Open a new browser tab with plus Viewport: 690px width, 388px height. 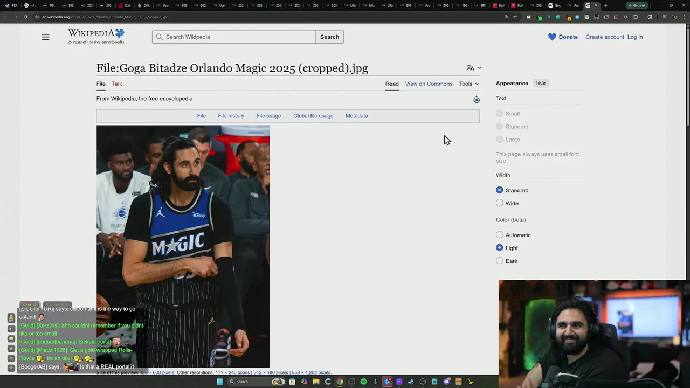(x=606, y=5)
